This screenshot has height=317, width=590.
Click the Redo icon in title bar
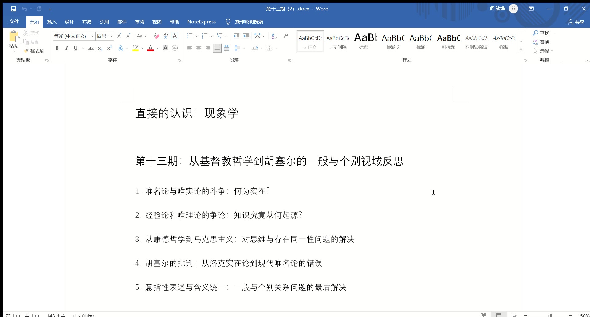point(39,9)
